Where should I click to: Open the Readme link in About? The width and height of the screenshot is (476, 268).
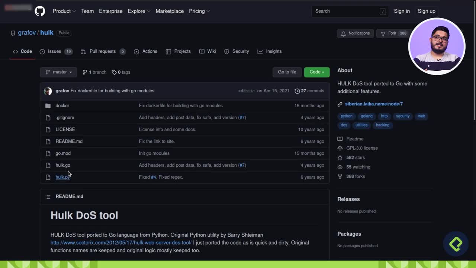pos(350,139)
